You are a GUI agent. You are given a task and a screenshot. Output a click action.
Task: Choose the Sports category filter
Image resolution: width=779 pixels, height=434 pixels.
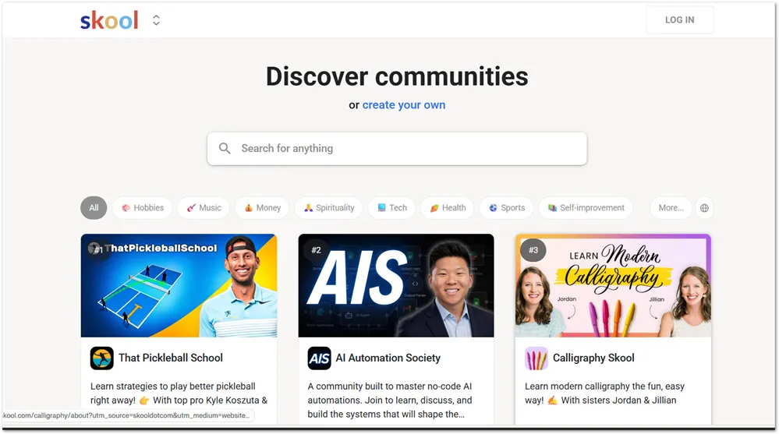pos(506,208)
